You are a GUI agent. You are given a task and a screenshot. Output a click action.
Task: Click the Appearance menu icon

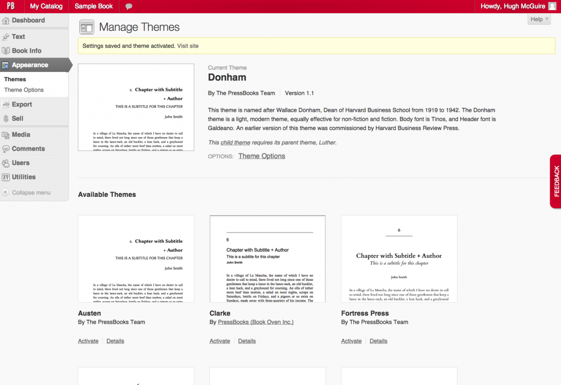tap(5, 65)
